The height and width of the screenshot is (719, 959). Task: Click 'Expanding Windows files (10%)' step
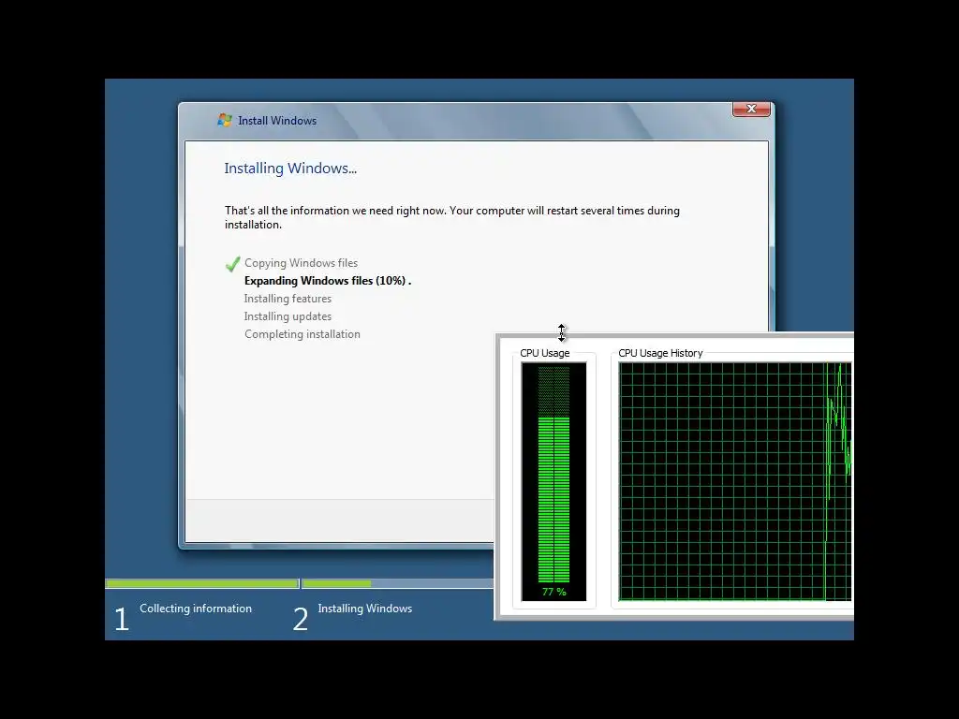coord(328,281)
